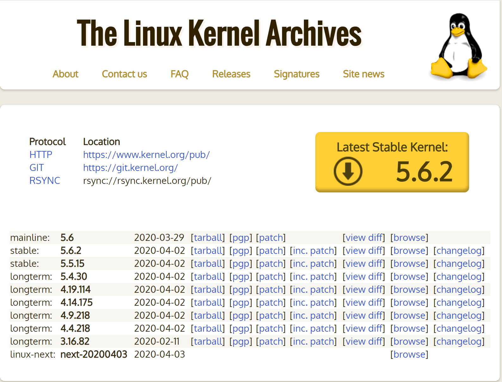Open patch for longterm 4.9.218
This screenshot has width=502, height=382.
pos(271,316)
